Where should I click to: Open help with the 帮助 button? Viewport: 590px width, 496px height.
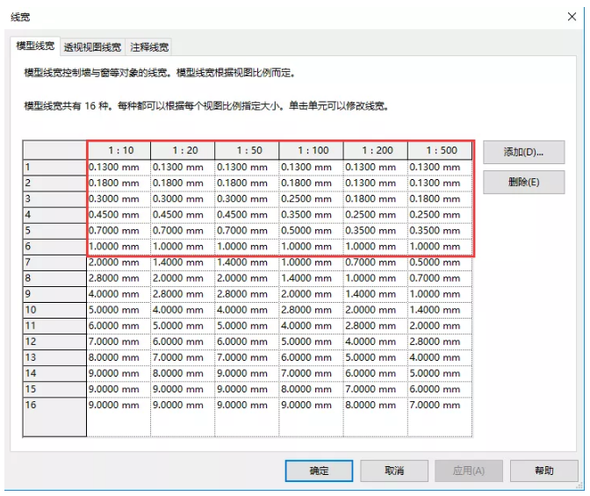click(x=544, y=471)
